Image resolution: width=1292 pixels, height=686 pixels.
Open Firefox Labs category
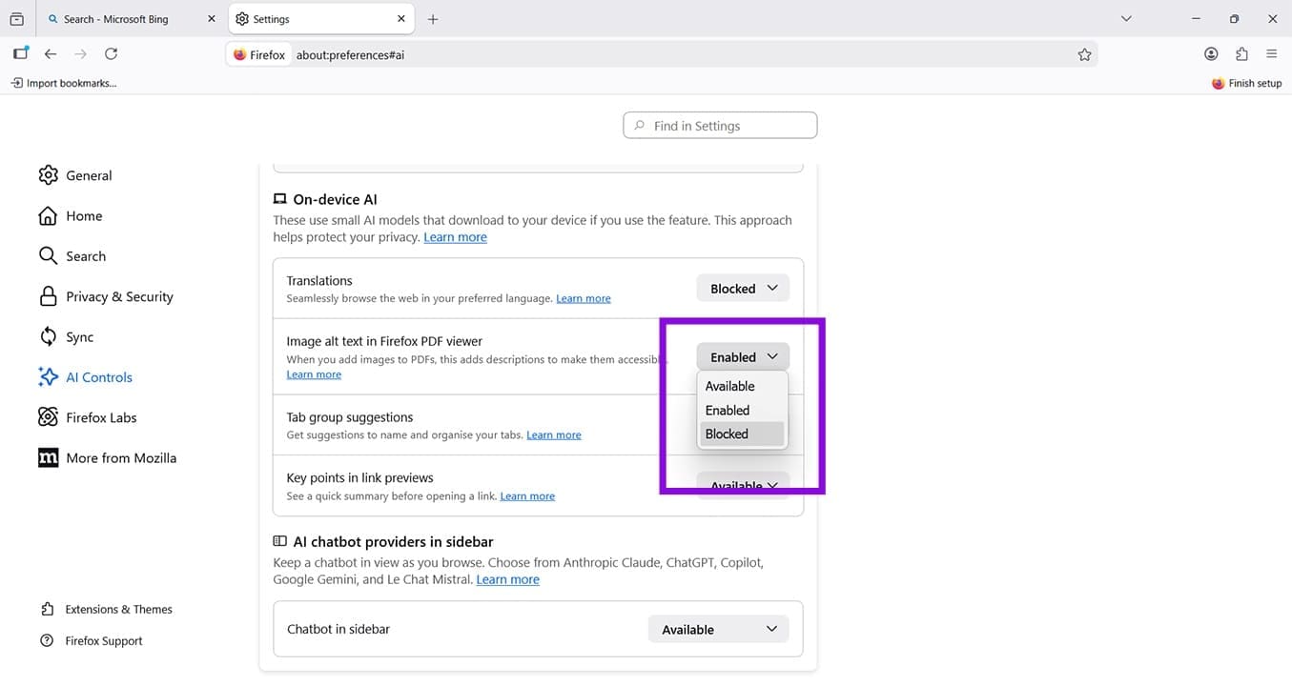[101, 417]
